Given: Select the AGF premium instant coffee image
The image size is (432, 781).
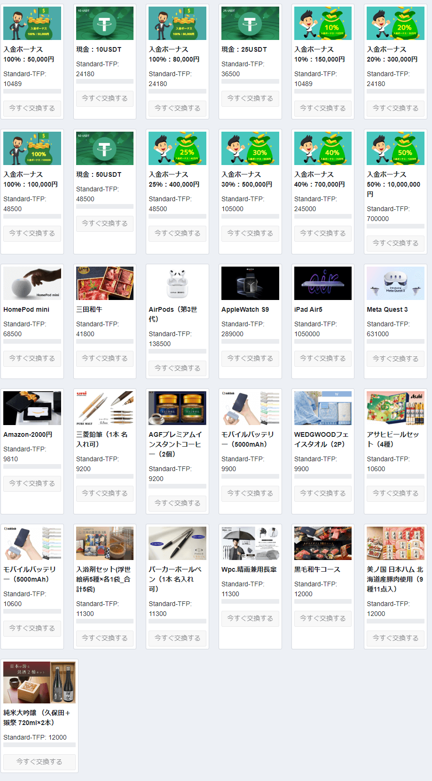Looking at the screenshot, I should click(x=177, y=408).
